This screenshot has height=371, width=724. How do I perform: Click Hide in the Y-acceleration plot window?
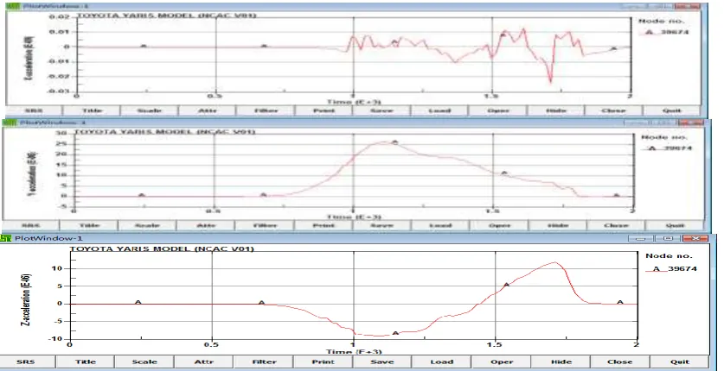[558, 225]
